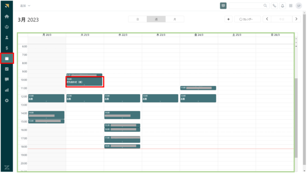The image size is (307, 173).
Task: Select the 火 21/3 column header
Action: point(85,35)
